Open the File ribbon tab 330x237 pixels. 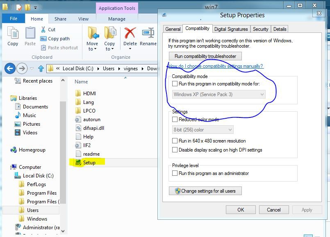click(x=14, y=18)
